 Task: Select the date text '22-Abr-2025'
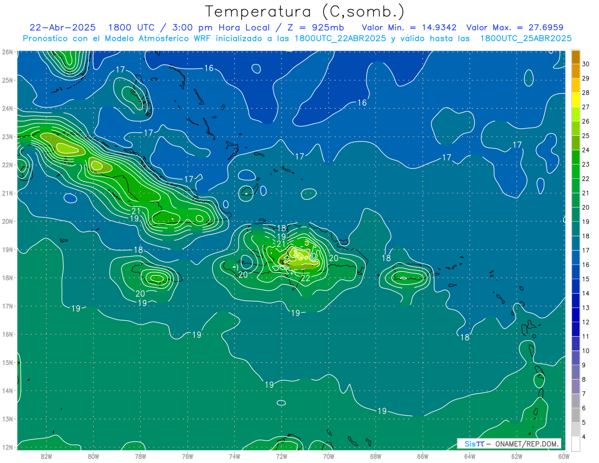62,27
